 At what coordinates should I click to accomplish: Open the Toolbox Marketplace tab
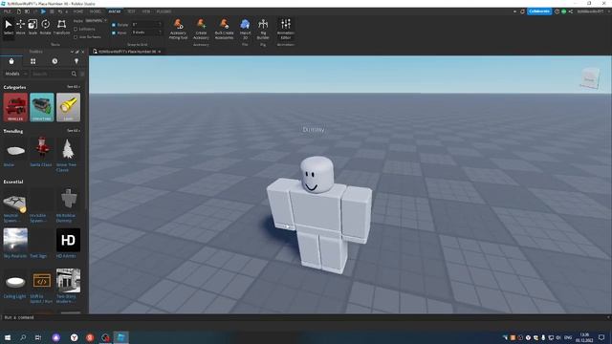pos(11,61)
